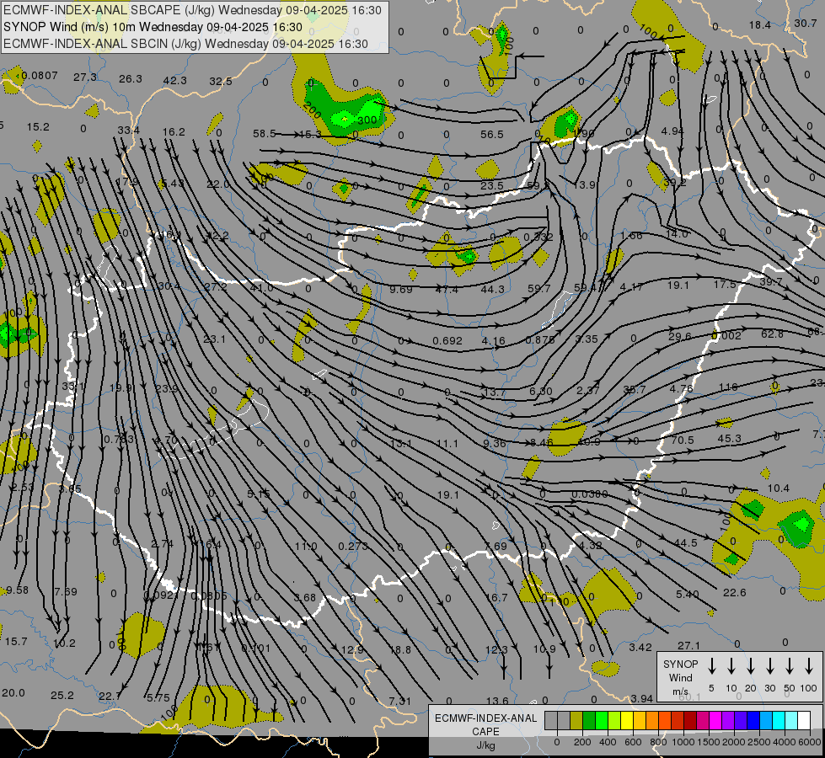Click the 10 m/s wind arrow in the SYNOP legend

(x=731, y=666)
